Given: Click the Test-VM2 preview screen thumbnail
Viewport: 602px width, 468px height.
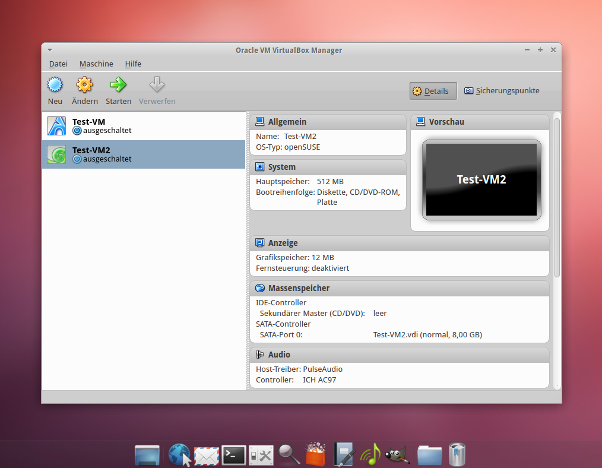Looking at the screenshot, I should (x=481, y=180).
